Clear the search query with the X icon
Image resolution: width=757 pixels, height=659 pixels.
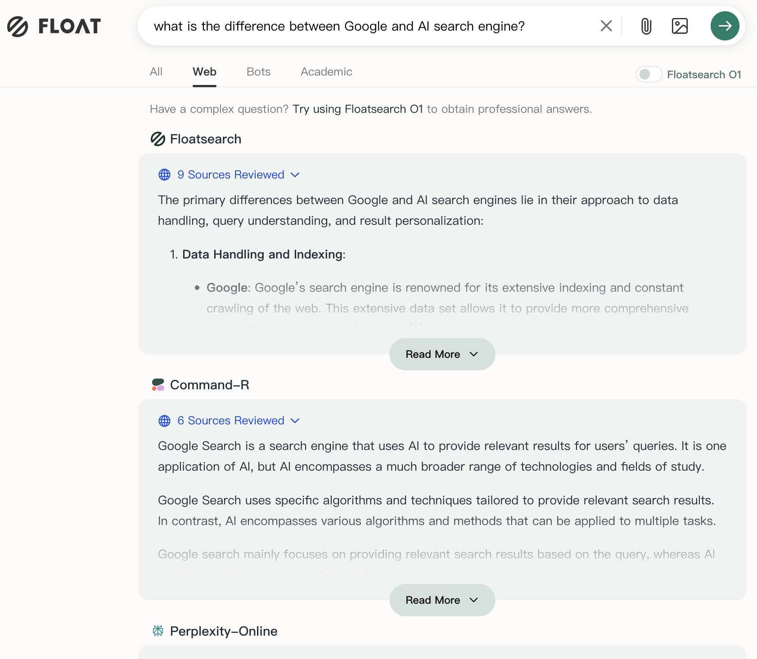pos(606,26)
